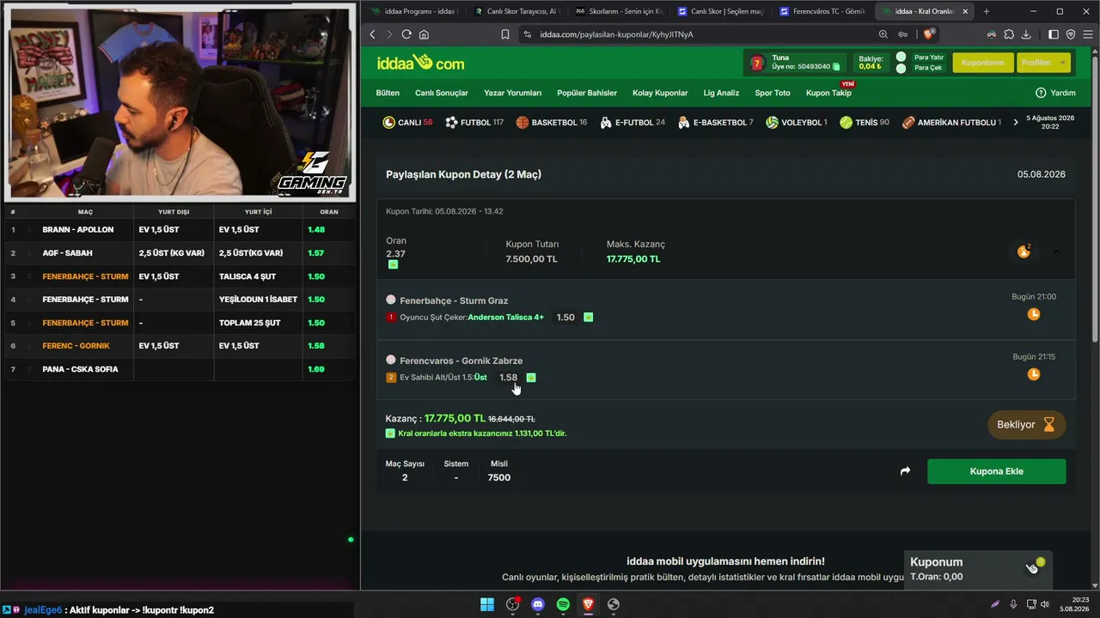Show more sport categories with right arrow
This screenshot has width=1100, height=618.
(1016, 123)
